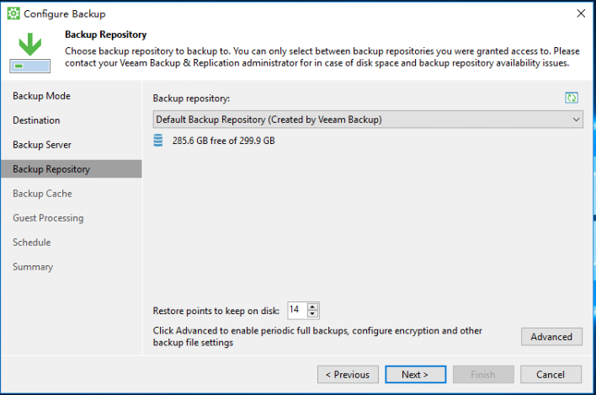Screen dimensions: 596x395
Task: Open Advanced backup settings
Action: [x=551, y=336]
